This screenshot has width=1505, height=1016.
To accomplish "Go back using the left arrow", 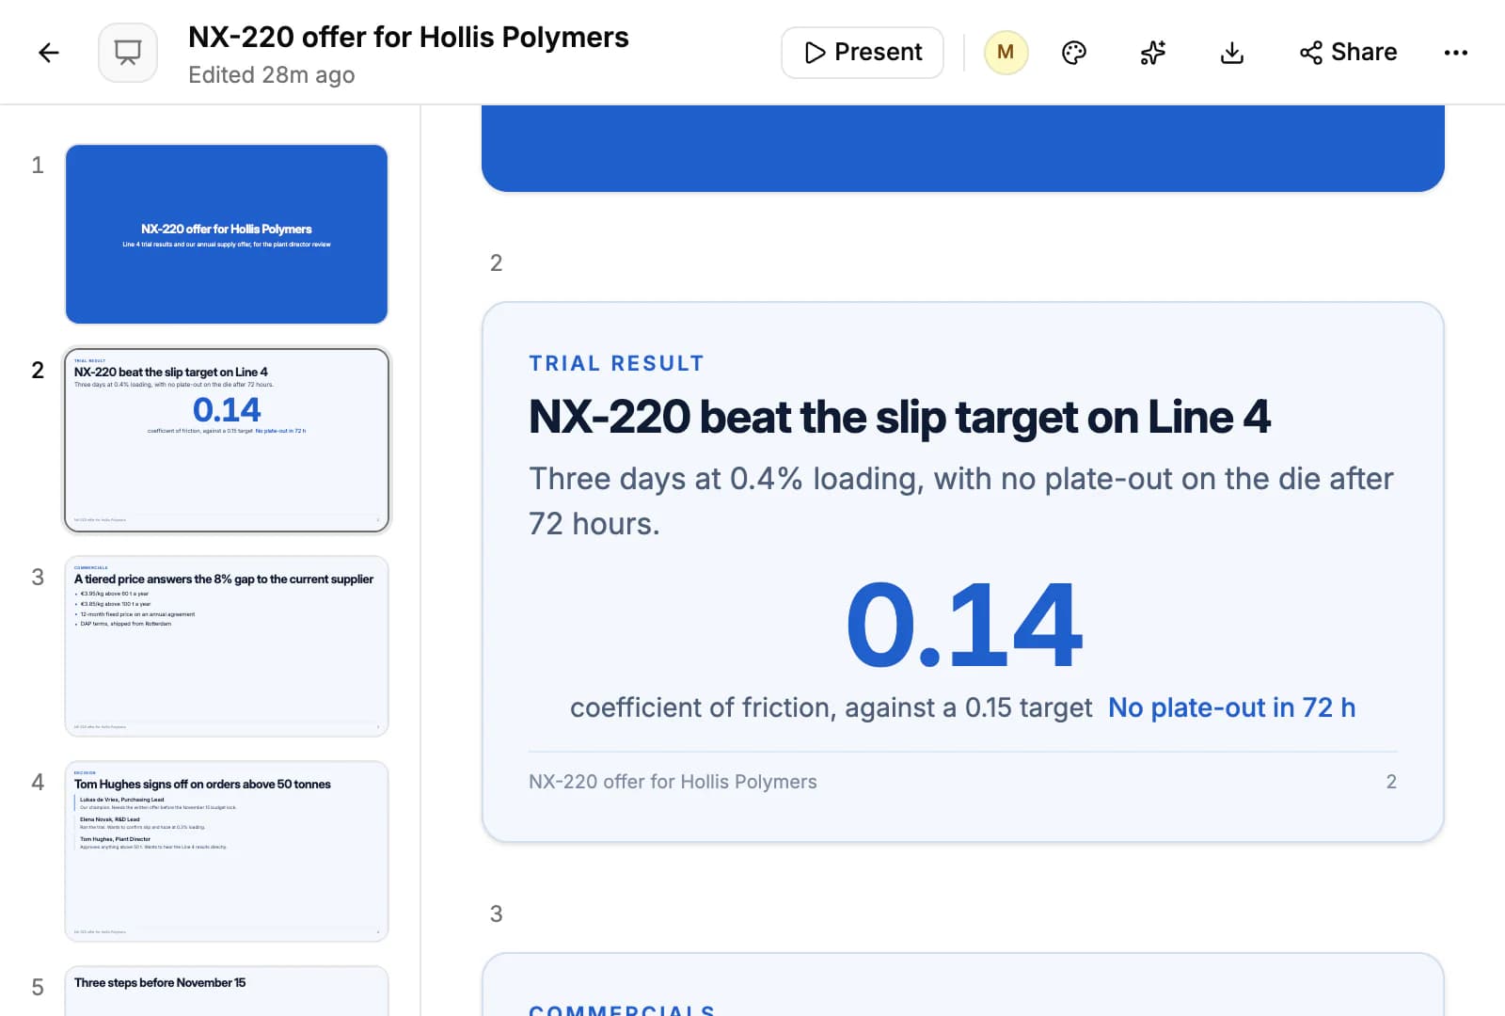I will coord(49,53).
